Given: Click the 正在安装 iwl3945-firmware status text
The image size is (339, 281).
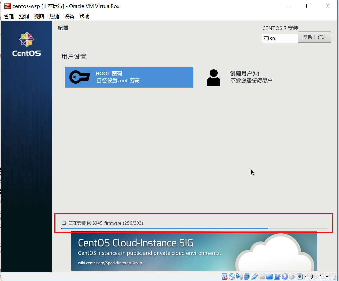Looking at the screenshot, I should click(106, 223).
